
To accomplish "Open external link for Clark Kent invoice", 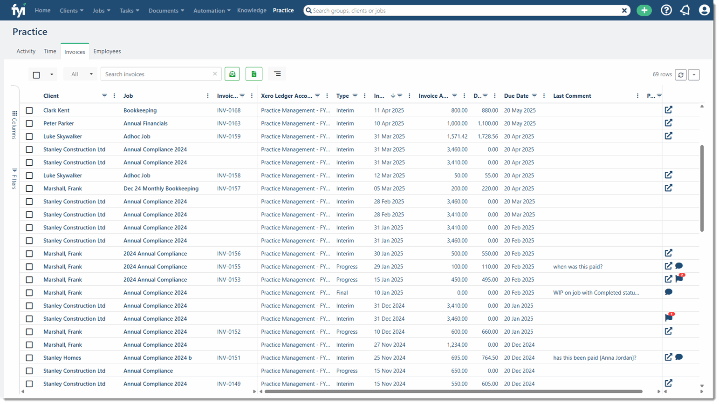I will 668,110.
